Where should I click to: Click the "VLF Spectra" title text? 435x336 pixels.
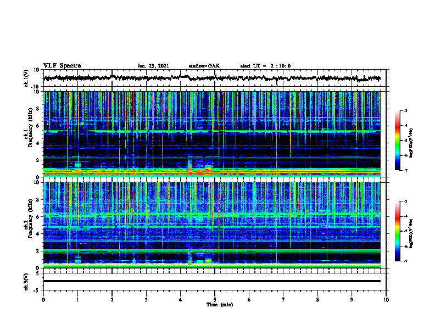click(x=62, y=66)
